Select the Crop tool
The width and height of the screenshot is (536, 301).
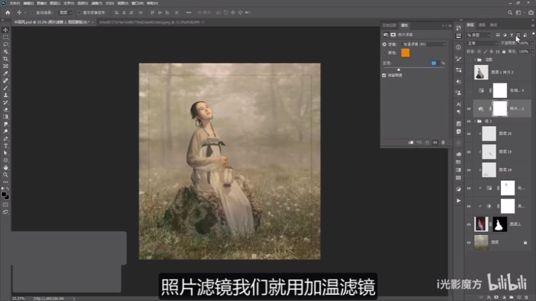(6, 58)
